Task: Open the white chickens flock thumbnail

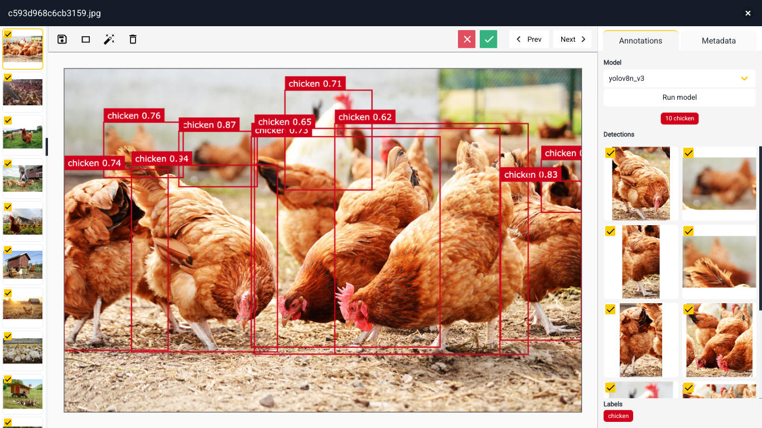Action: coord(23,351)
